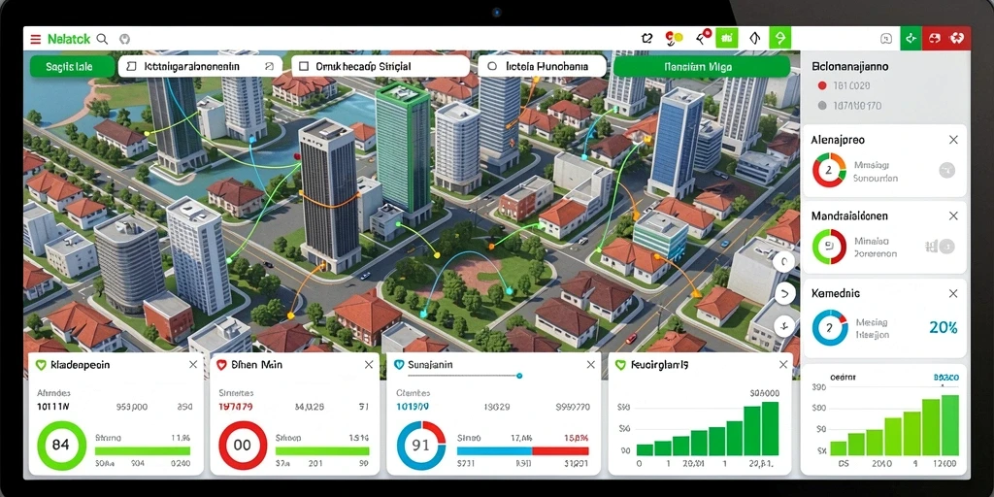The width and height of the screenshot is (994, 497).
Task: Collapse the Alenajpreo panel
Action: click(953, 140)
